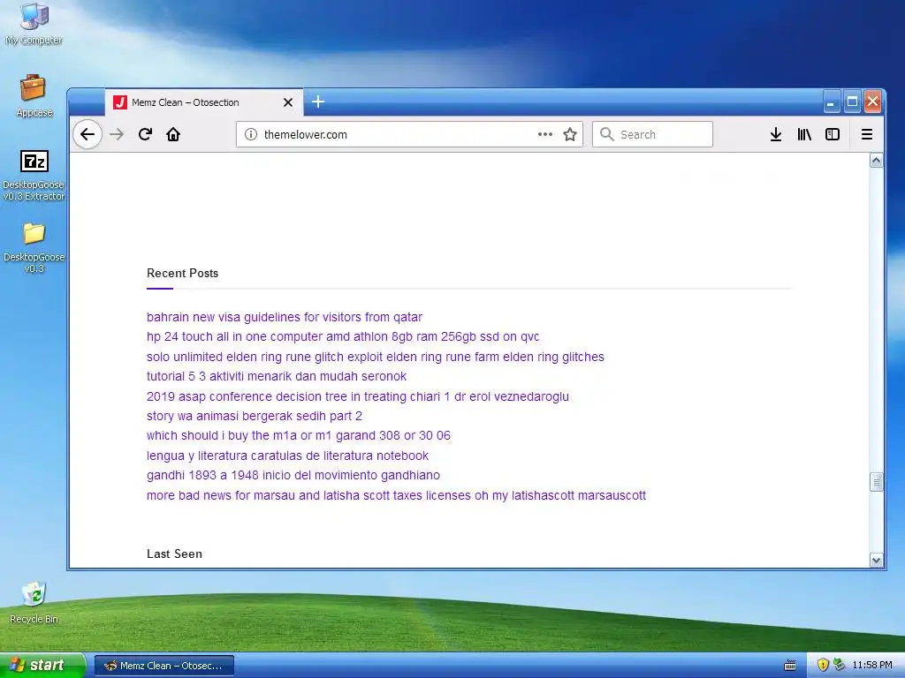Open 2019 asap conference decision tree post
The width and height of the screenshot is (905, 678).
coord(358,396)
